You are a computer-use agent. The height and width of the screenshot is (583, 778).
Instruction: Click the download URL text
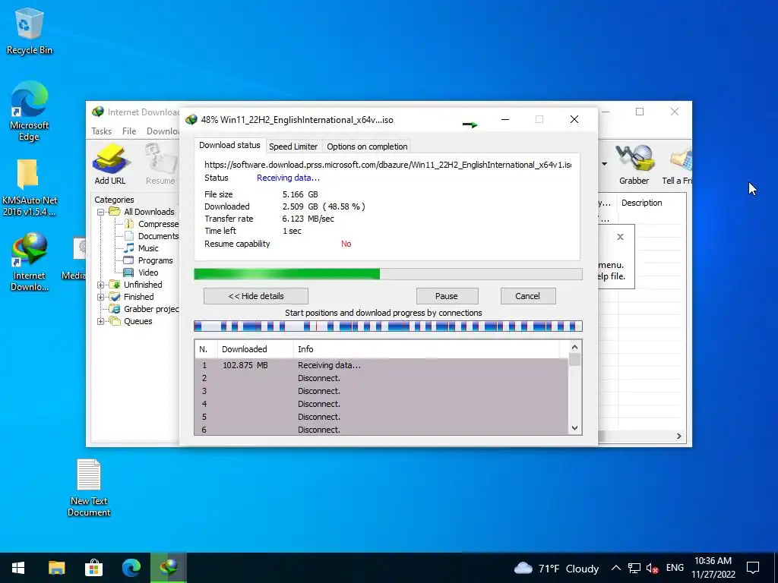click(388, 165)
